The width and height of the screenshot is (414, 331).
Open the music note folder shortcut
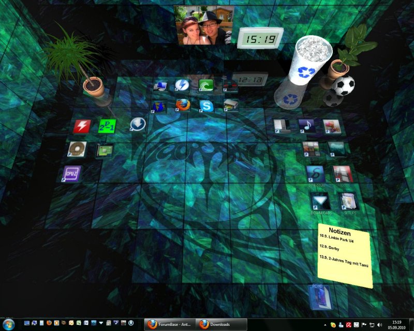(x=306, y=126)
